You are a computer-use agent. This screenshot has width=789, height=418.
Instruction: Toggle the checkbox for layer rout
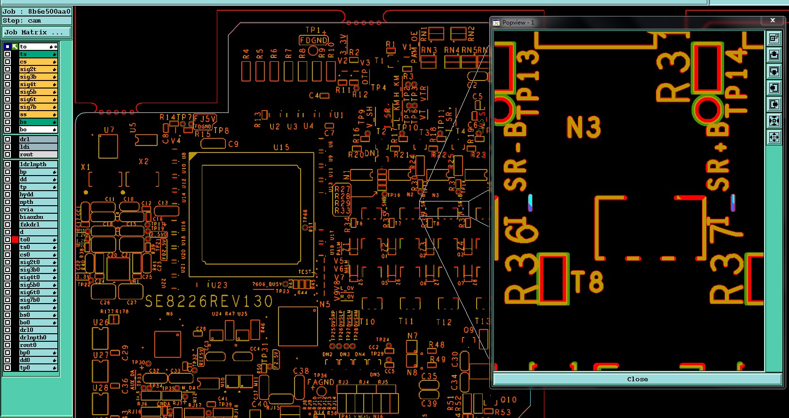[x=8, y=154]
